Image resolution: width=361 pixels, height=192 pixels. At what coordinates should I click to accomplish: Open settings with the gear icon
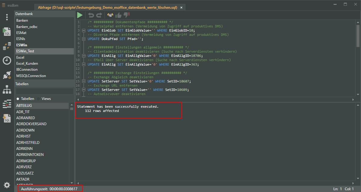pyautogui.click(x=7, y=185)
